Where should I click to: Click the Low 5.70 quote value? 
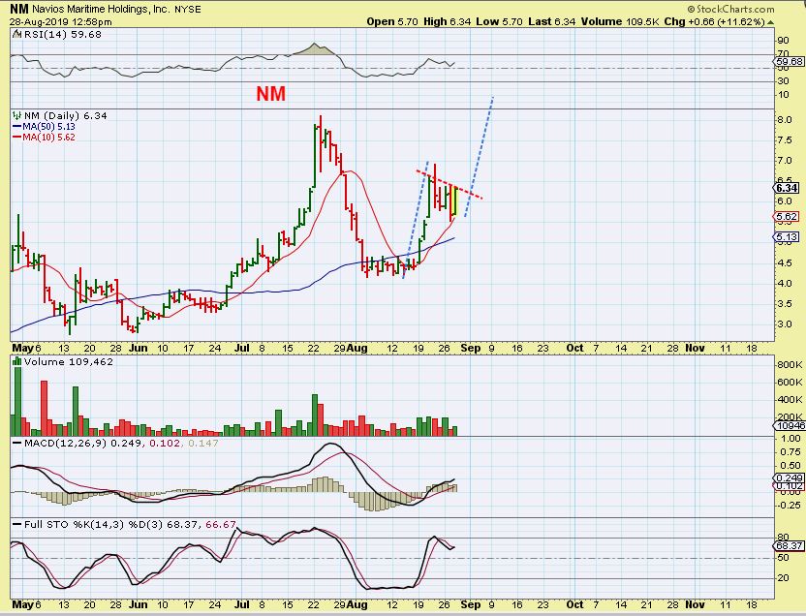click(499, 21)
